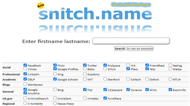Click the name search input field
This screenshot has height=106, width=190.
coord(131,41)
